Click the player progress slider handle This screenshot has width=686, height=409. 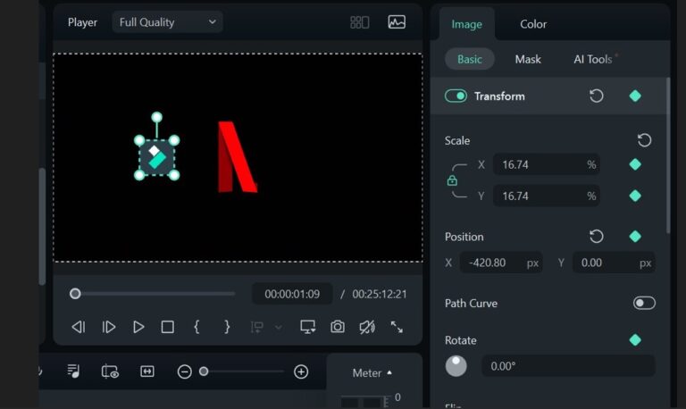pos(75,294)
